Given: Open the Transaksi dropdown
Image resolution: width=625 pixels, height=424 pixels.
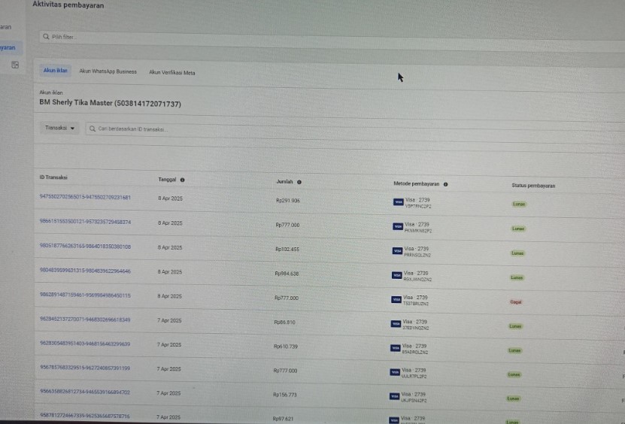Looking at the screenshot, I should (60, 129).
